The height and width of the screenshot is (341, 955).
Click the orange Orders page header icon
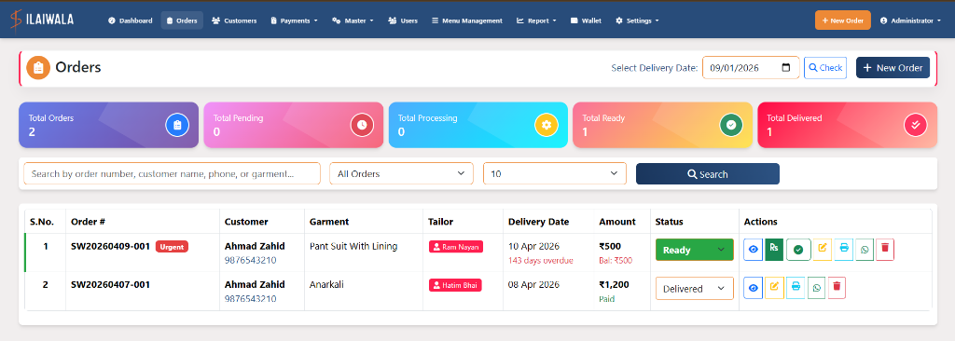(38, 68)
